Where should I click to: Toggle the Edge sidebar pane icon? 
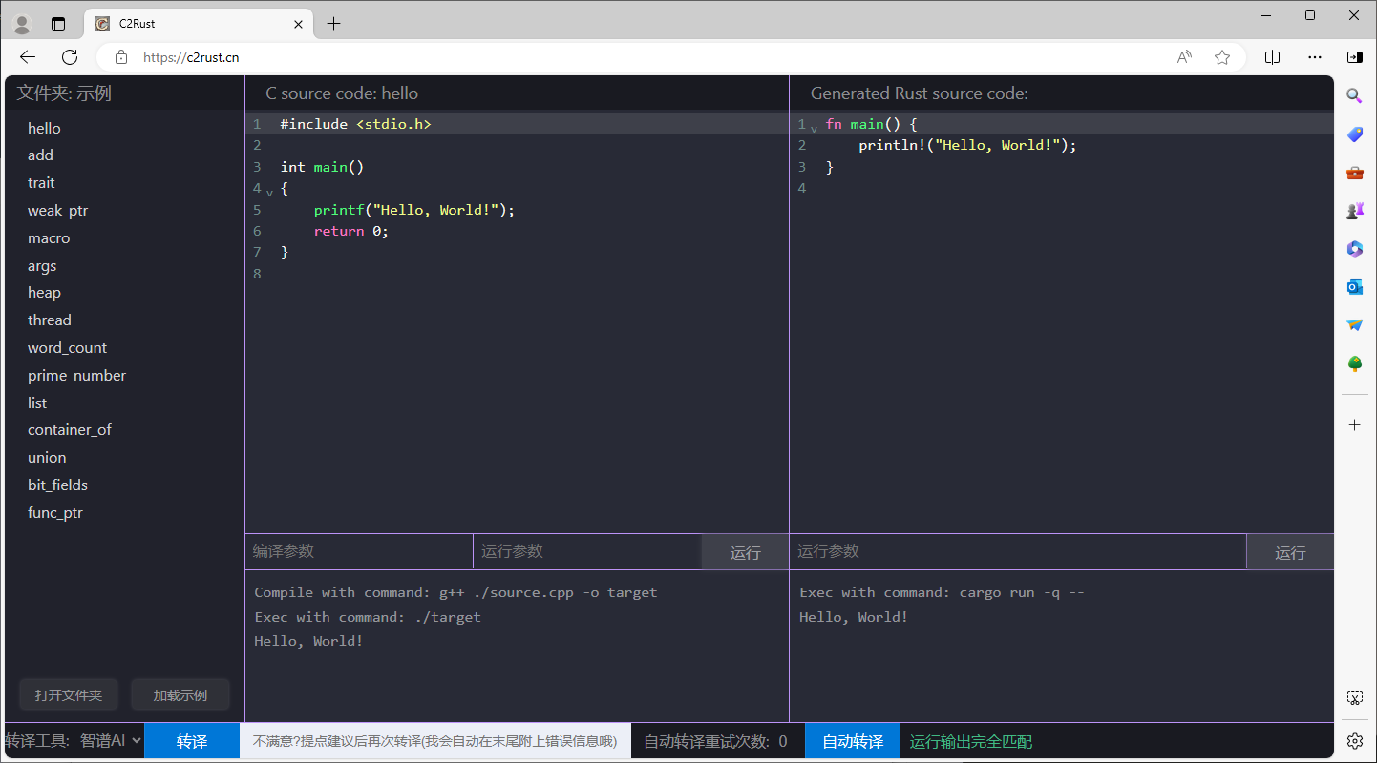click(1354, 57)
